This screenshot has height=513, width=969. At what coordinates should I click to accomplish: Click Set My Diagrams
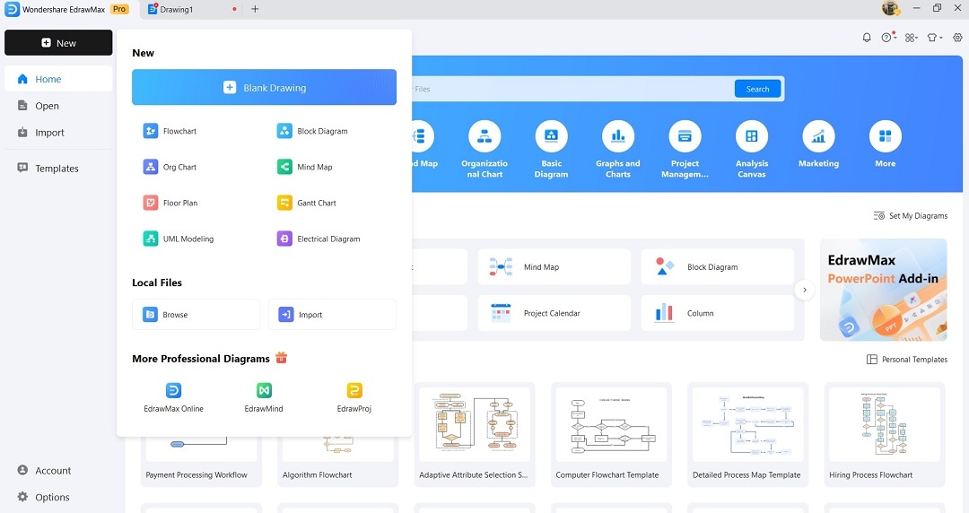point(911,216)
